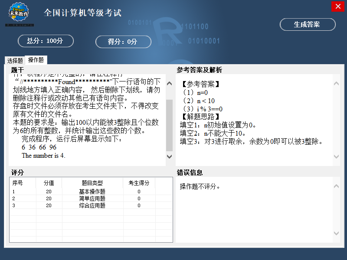Image resolution: width=347 pixels, height=260 pixels.
Task: Switch to the 操作题 tab
Action: pyautogui.click(x=36, y=60)
